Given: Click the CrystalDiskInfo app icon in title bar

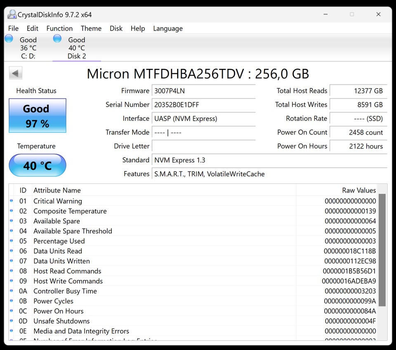Looking at the screenshot, I should coord(12,14).
